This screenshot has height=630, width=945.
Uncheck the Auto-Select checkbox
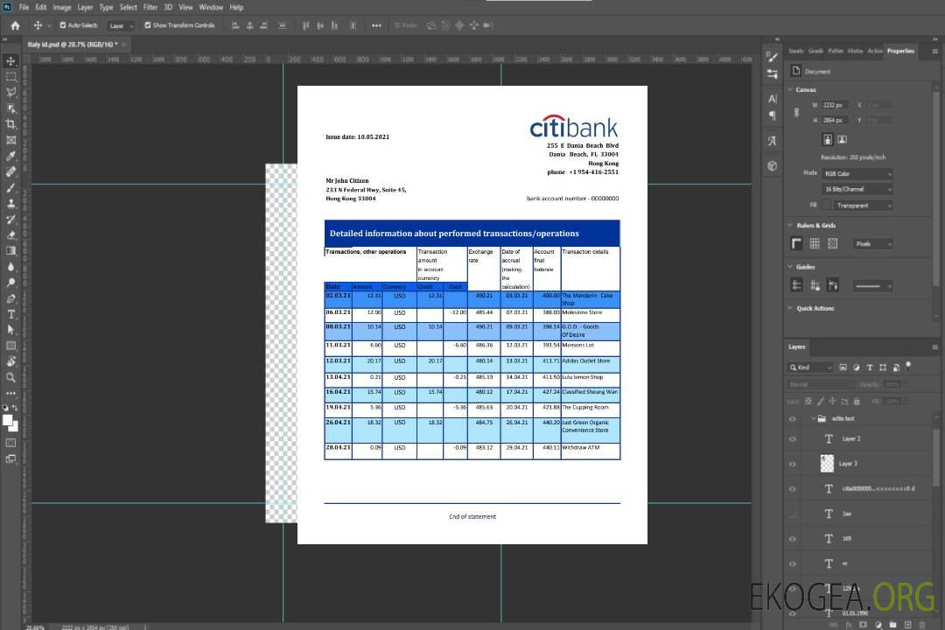click(63, 25)
